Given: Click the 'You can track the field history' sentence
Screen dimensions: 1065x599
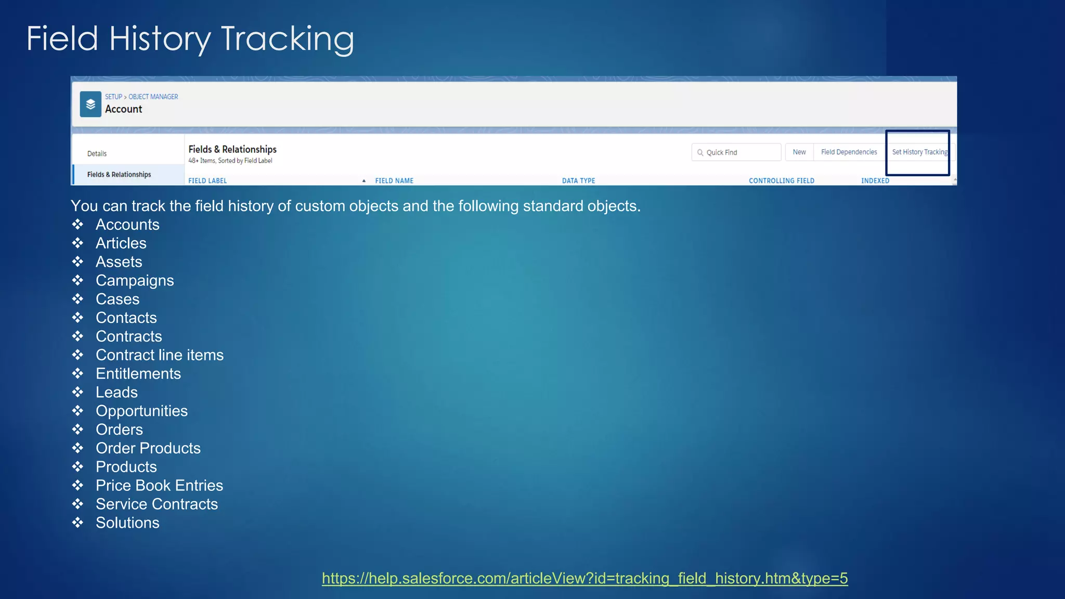Looking at the screenshot, I should (x=356, y=206).
